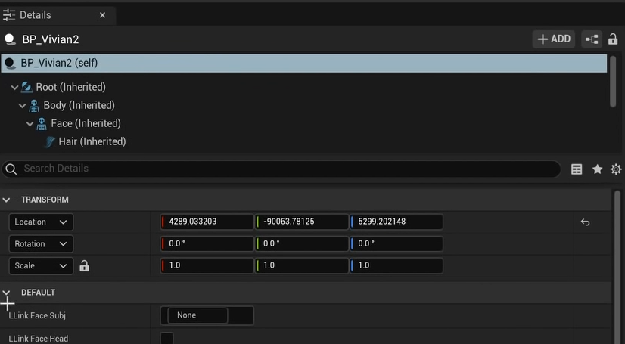Collapse the Face (Inherited) node
The image size is (625, 344).
pos(30,124)
